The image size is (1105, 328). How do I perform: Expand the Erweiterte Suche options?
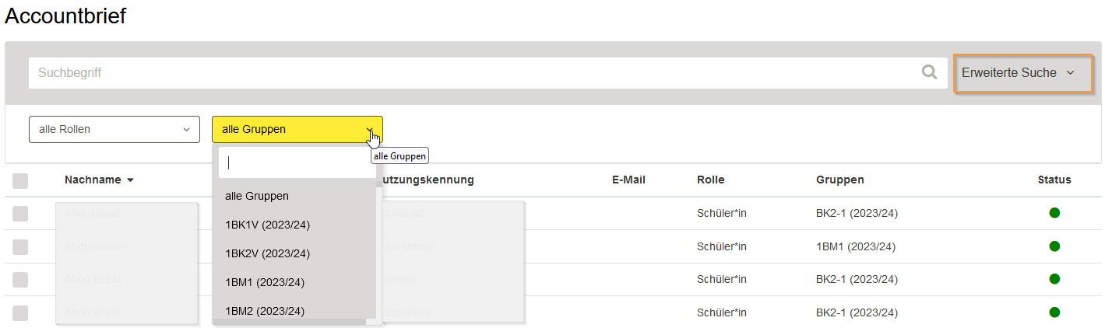tap(1023, 73)
